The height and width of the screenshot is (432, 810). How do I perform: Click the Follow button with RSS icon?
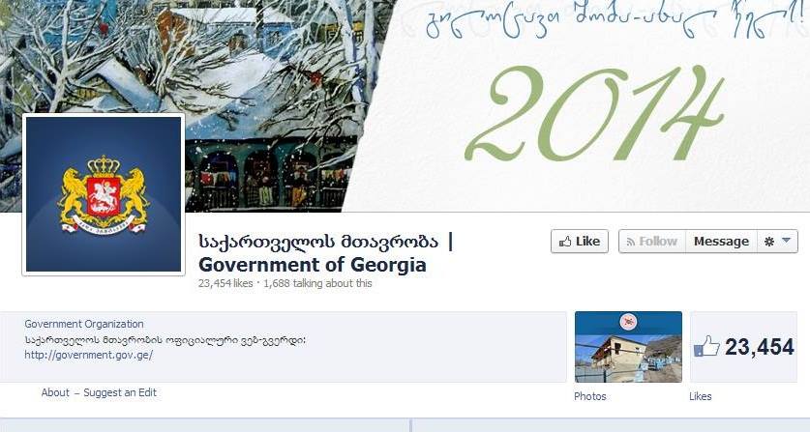click(x=652, y=242)
